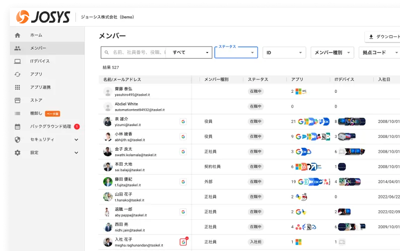Click avatar of 齋藤 泰弘
The image size is (400, 251).
(108, 92)
